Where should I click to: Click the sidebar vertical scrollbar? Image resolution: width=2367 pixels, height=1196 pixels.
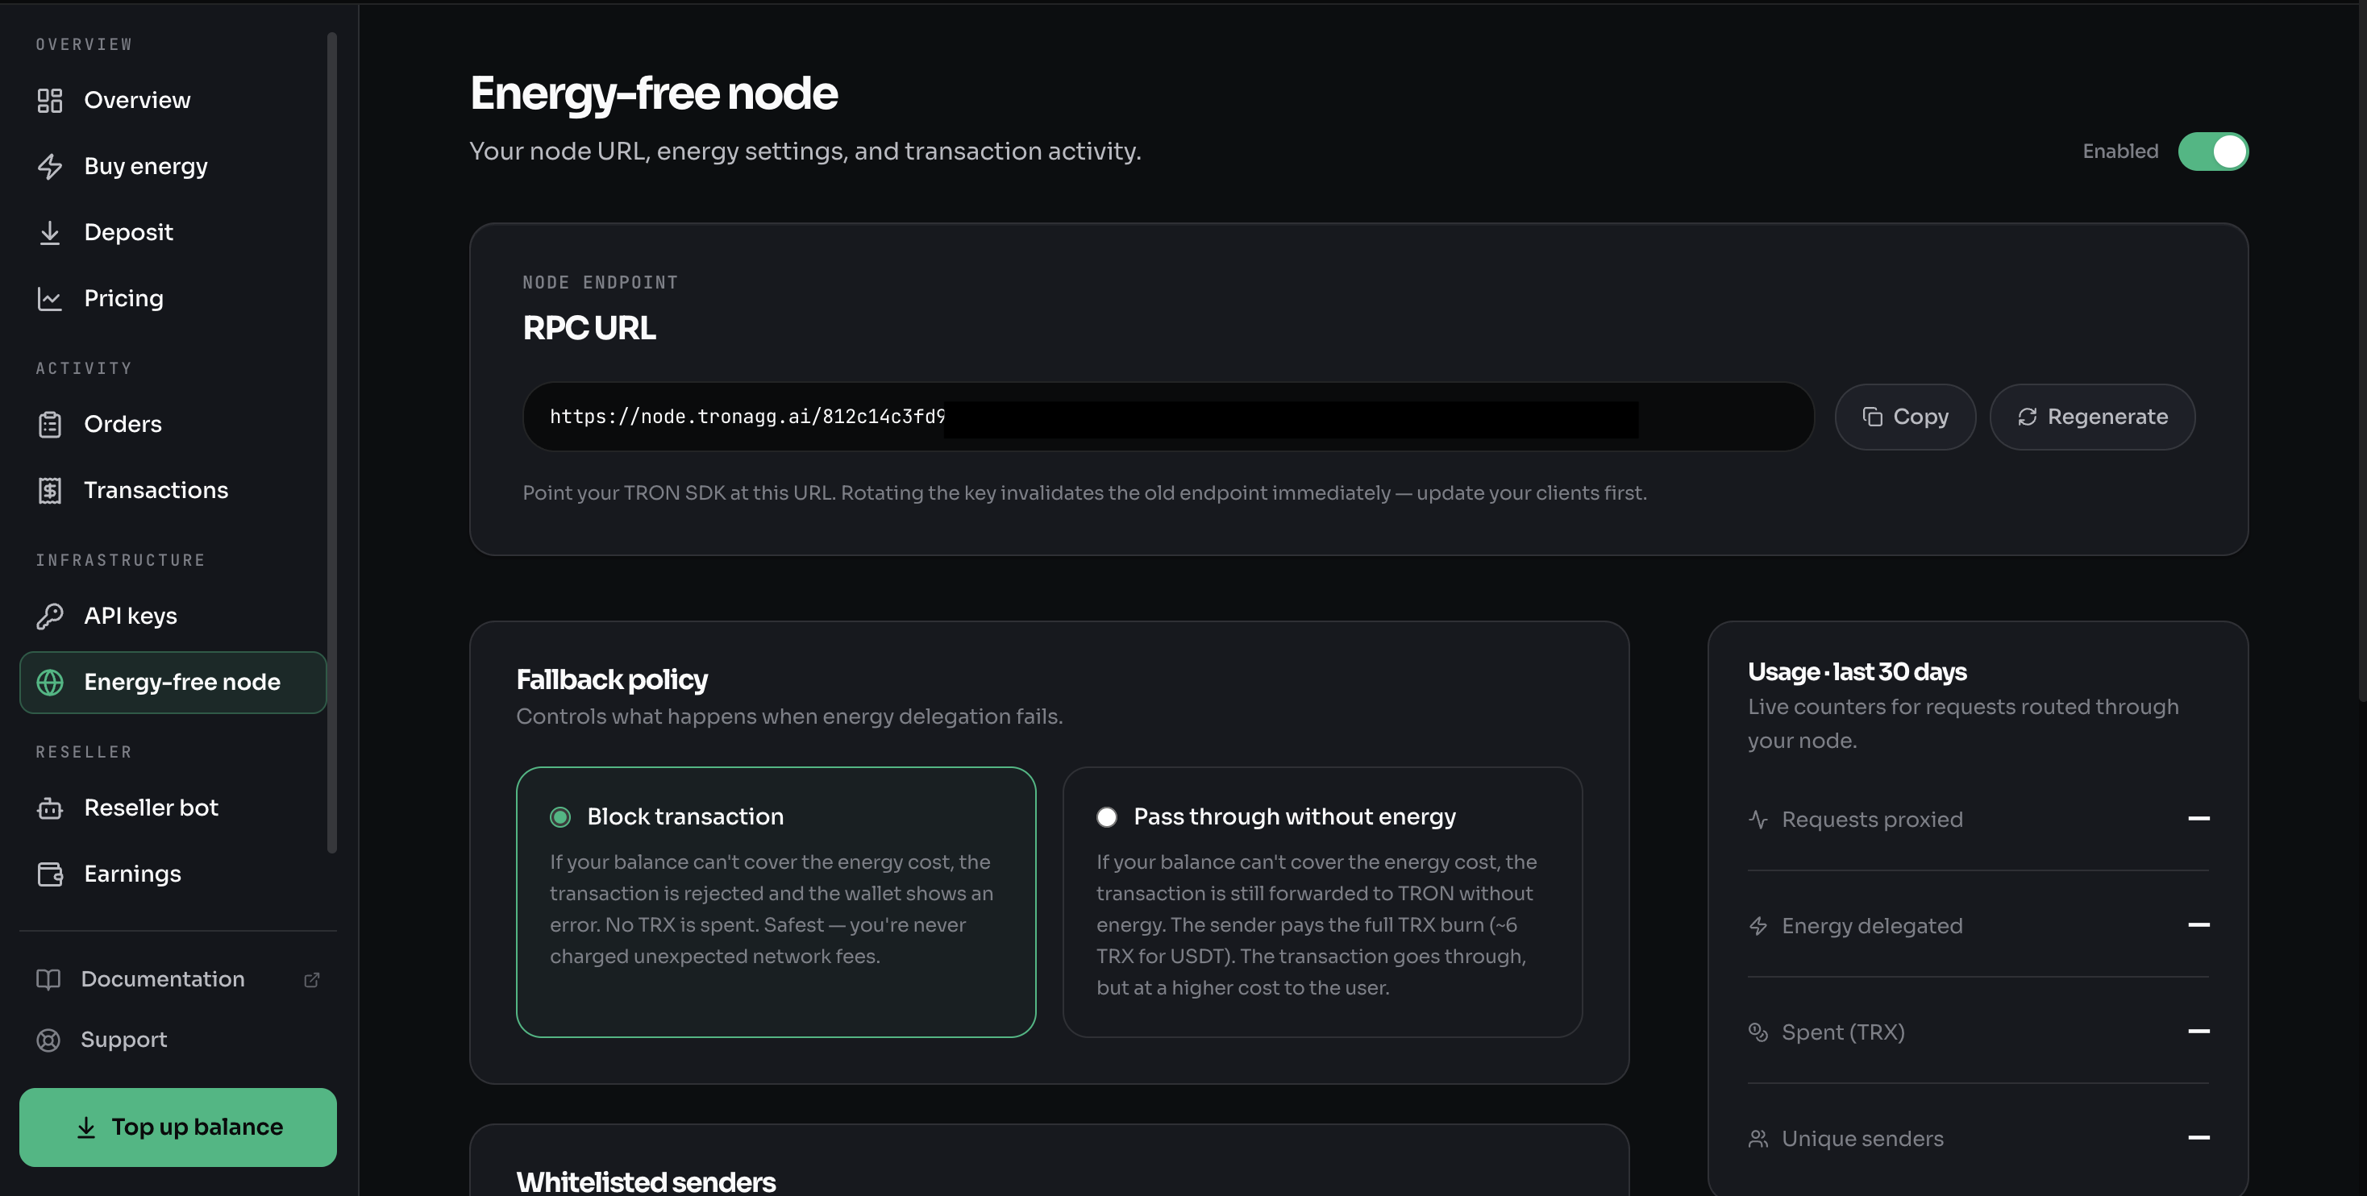click(331, 441)
